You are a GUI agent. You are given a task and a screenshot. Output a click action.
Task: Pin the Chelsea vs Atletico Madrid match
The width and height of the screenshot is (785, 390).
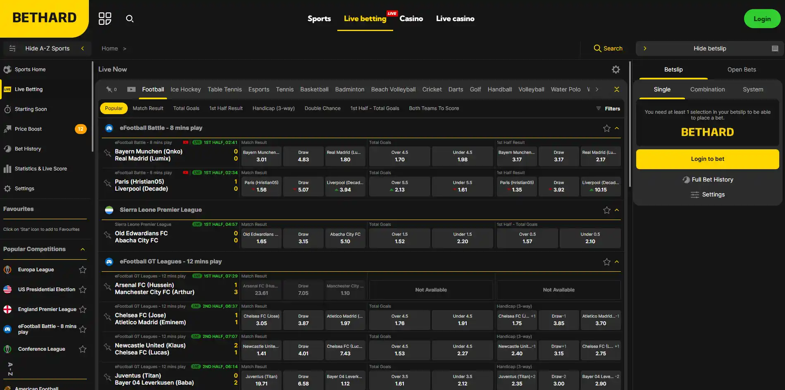(107, 317)
